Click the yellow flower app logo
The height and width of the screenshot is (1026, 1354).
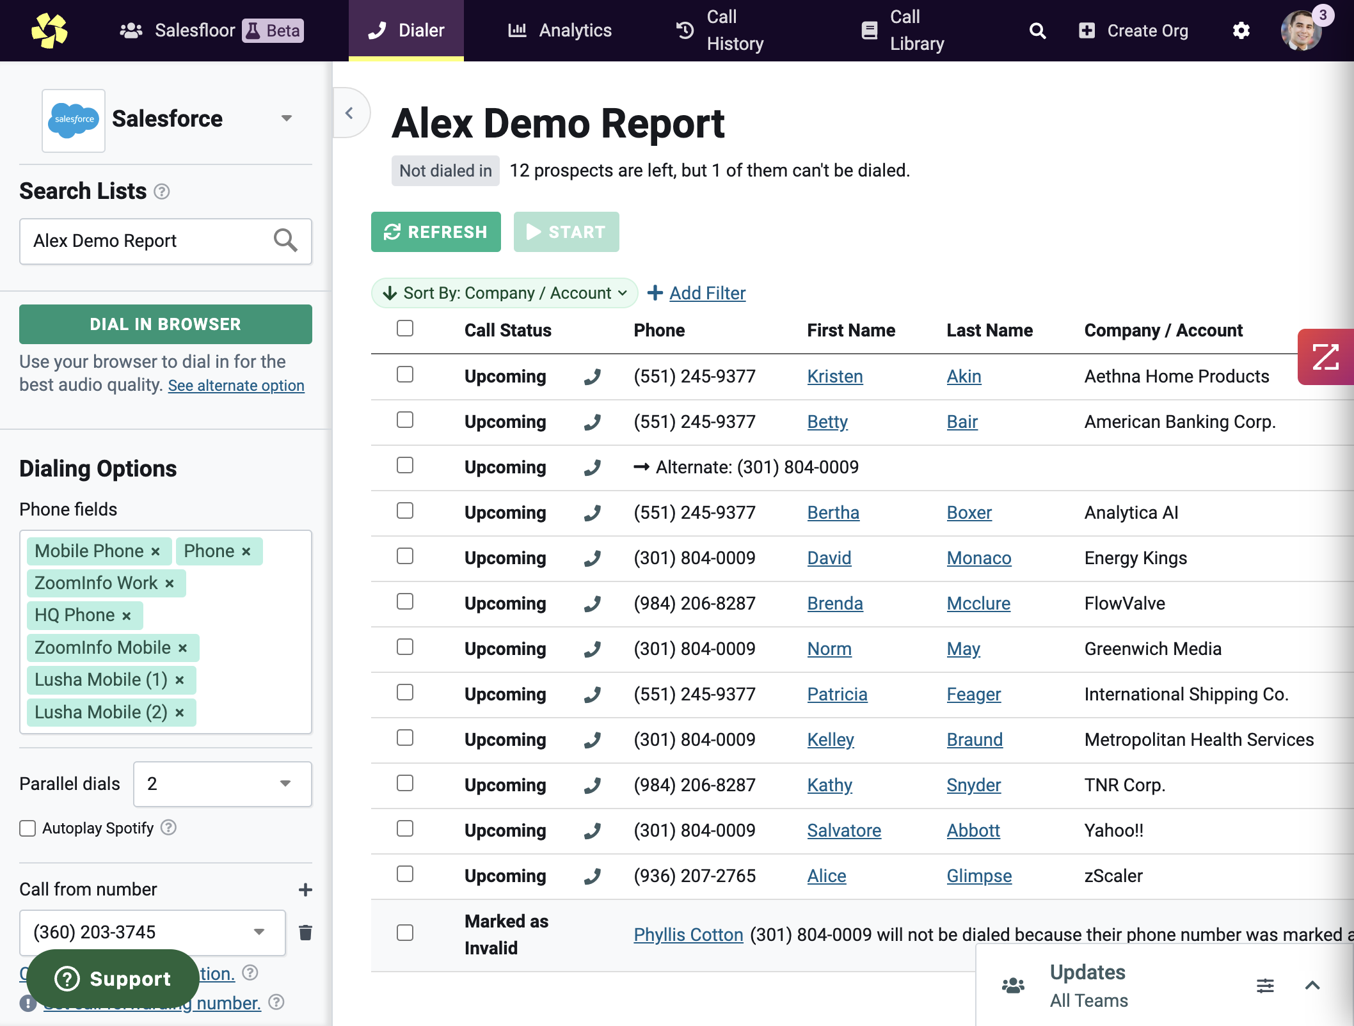tap(49, 30)
